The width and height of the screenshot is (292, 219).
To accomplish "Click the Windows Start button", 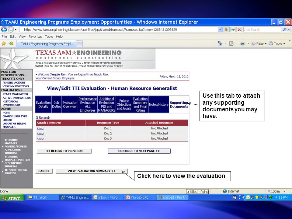I will coord(12,198).
